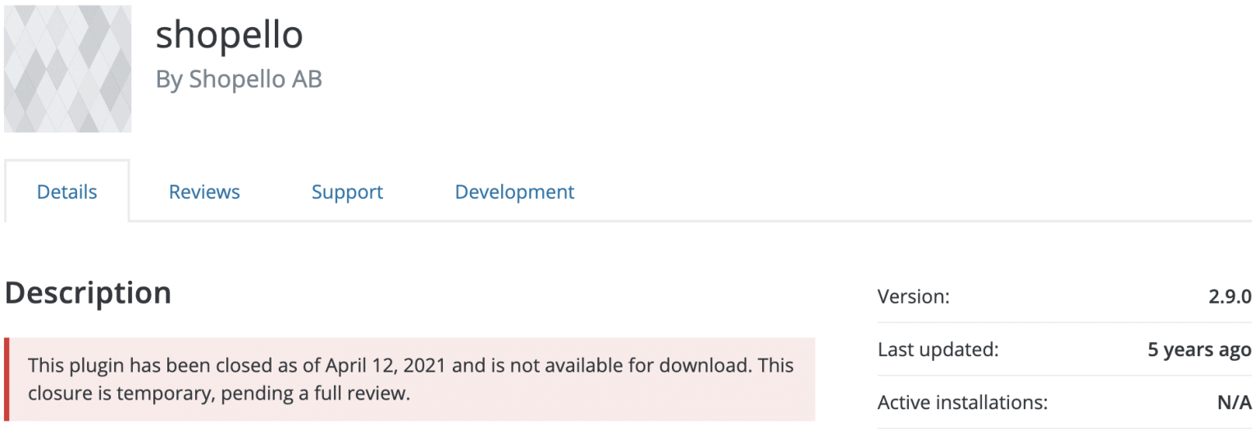Click the Version label
1260x433 pixels.
(913, 296)
